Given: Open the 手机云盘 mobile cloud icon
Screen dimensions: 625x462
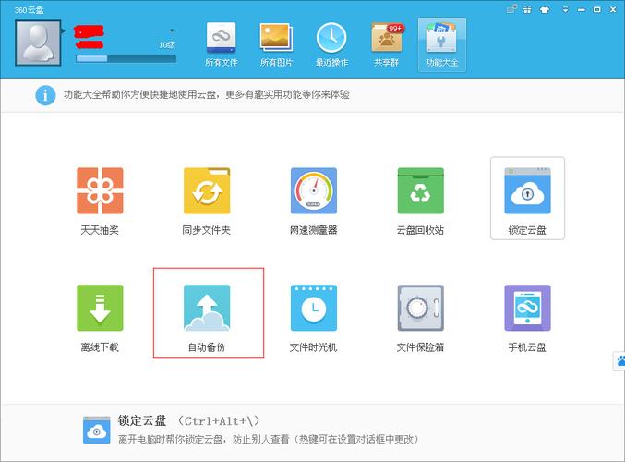Looking at the screenshot, I should (527, 308).
